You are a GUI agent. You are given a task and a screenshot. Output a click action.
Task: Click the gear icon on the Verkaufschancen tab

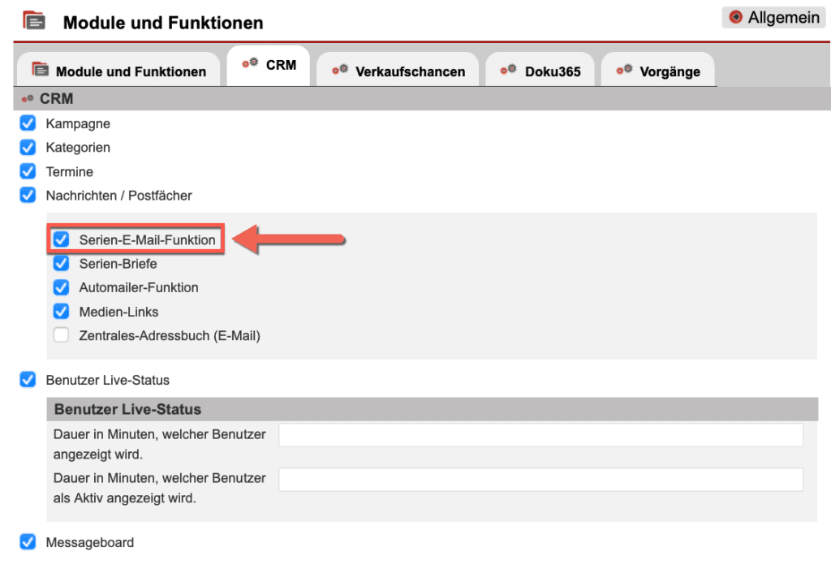(x=342, y=70)
